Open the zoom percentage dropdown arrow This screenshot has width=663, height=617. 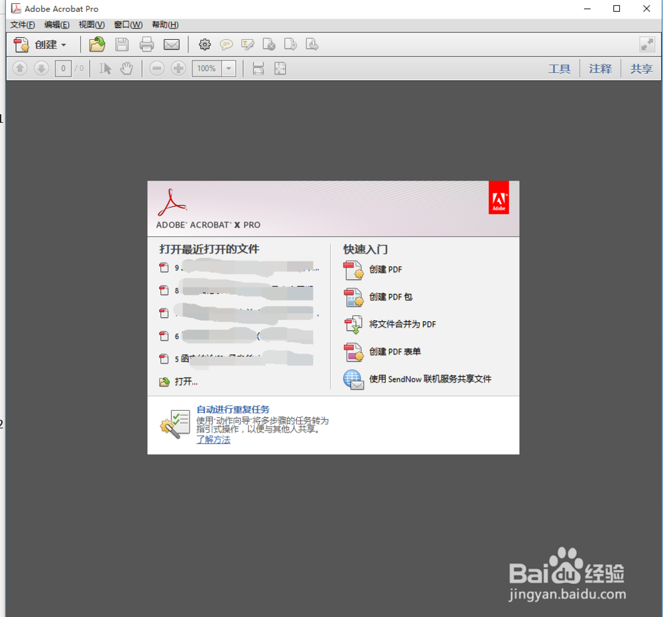coord(229,68)
